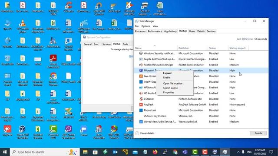Choose Properties in the context menu
Image resolution: width=278 pixels, height=156 pixels.
click(x=169, y=92)
